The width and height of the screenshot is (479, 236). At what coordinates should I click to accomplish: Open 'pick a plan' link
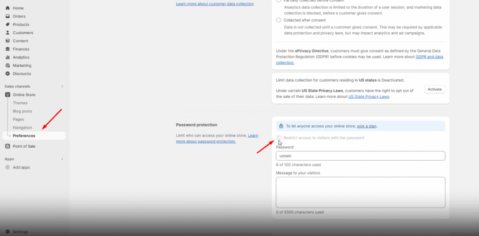coord(367,126)
